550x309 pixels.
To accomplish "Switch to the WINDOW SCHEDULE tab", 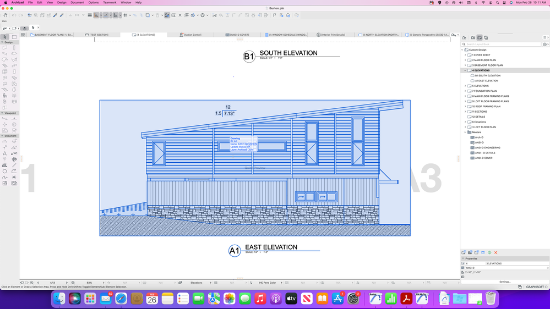I will pyautogui.click(x=286, y=35).
